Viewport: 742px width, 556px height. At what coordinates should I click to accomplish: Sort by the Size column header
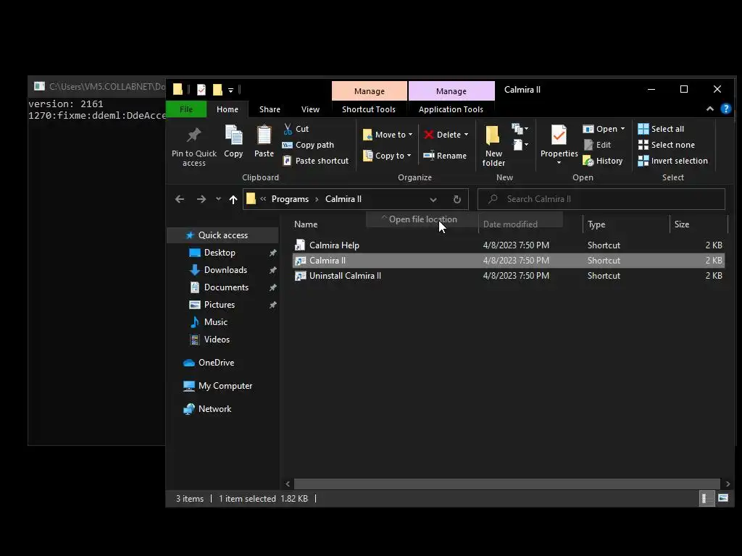pyautogui.click(x=681, y=224)
